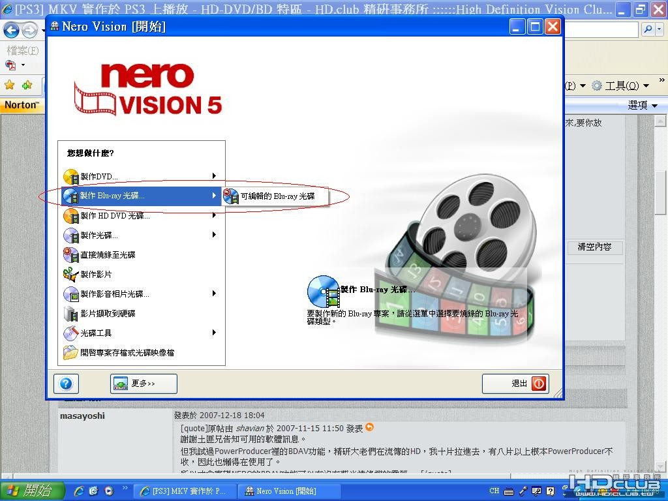This screenshot has height=501, width=668.
Task: Click the language bar keyboard icon
Action: tap(509, 492)
